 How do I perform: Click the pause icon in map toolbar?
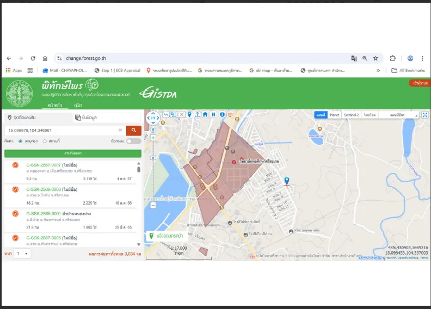213,115
